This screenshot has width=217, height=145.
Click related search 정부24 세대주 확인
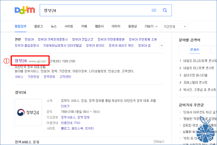tap(121, 46)
